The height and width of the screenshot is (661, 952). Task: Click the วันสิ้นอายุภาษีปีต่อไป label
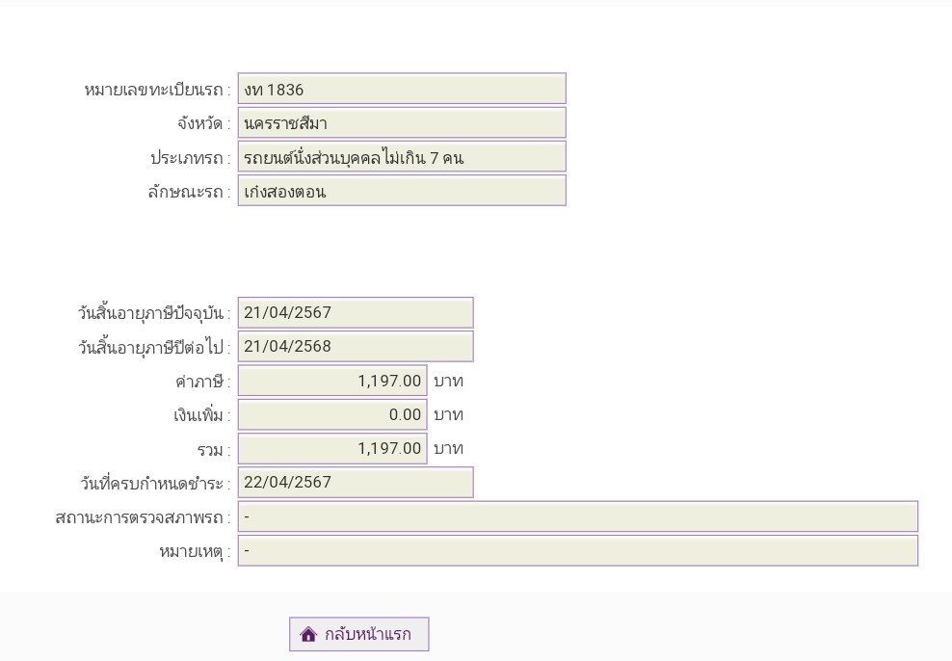154,347
